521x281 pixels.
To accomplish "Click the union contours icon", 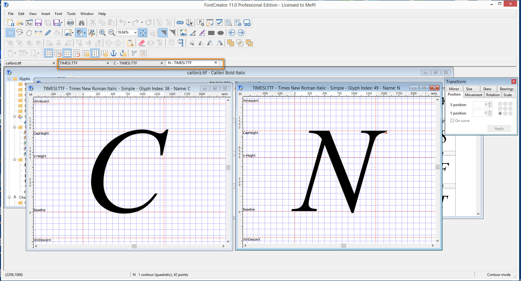I will (x=230, y=43).
